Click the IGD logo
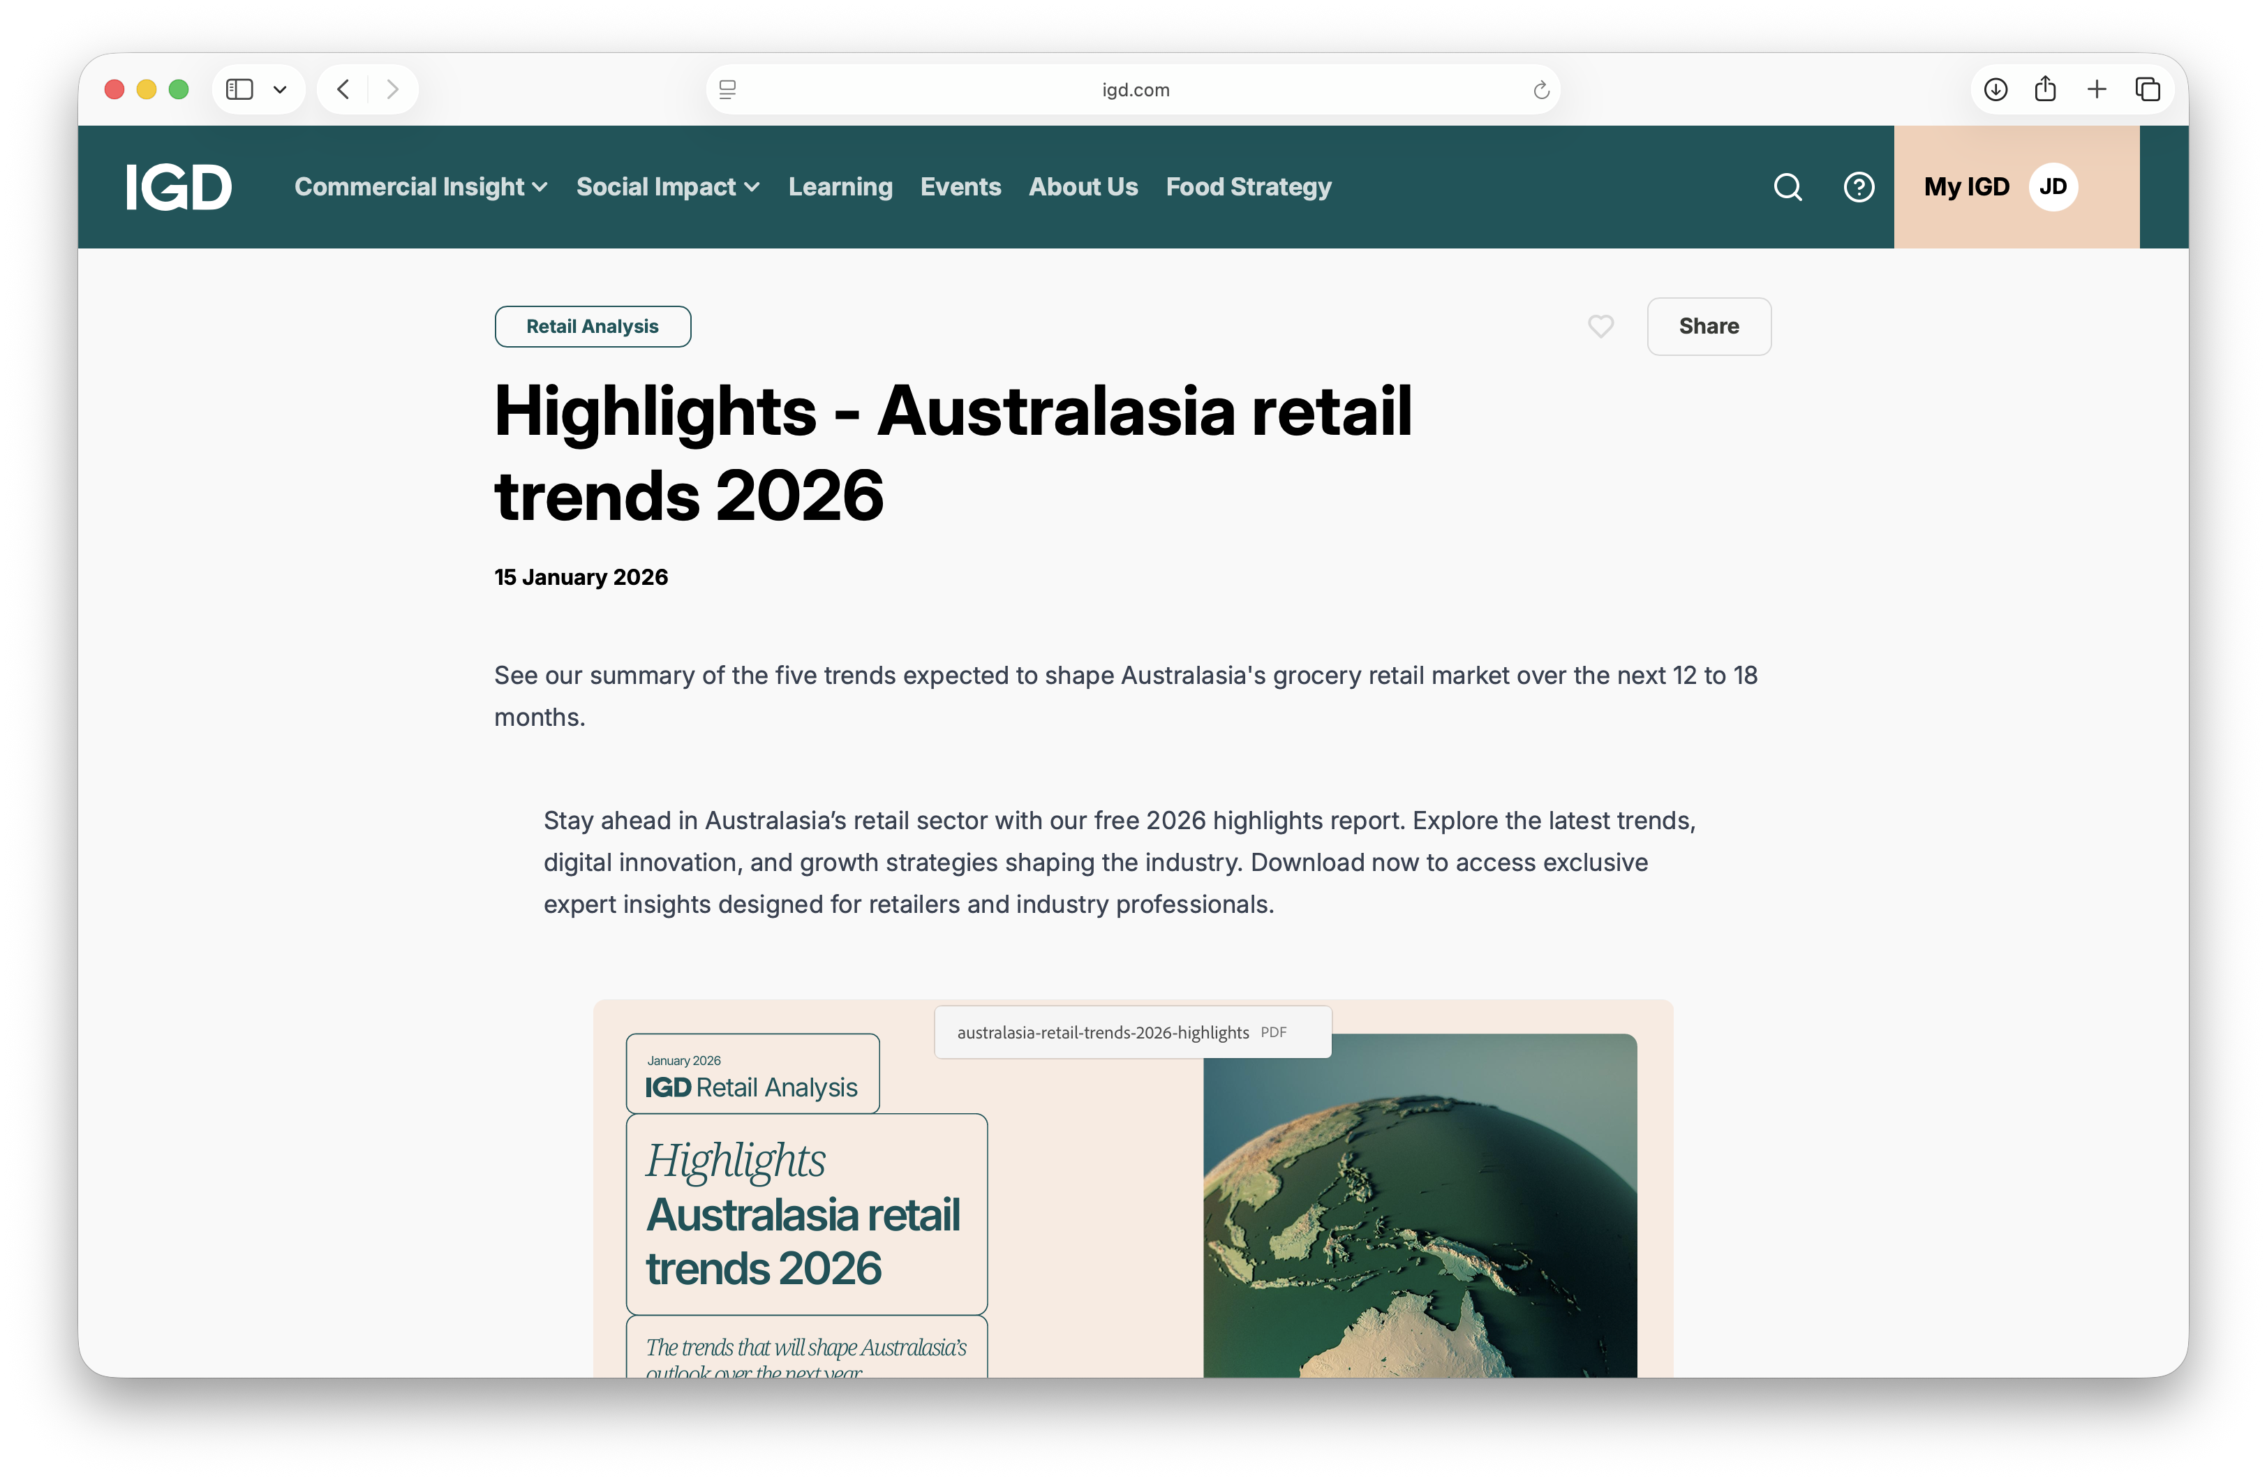This screenshot has width=2267, height=1481. click(179, 186)
